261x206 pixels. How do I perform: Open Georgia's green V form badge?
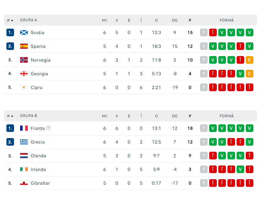[240, 73]
